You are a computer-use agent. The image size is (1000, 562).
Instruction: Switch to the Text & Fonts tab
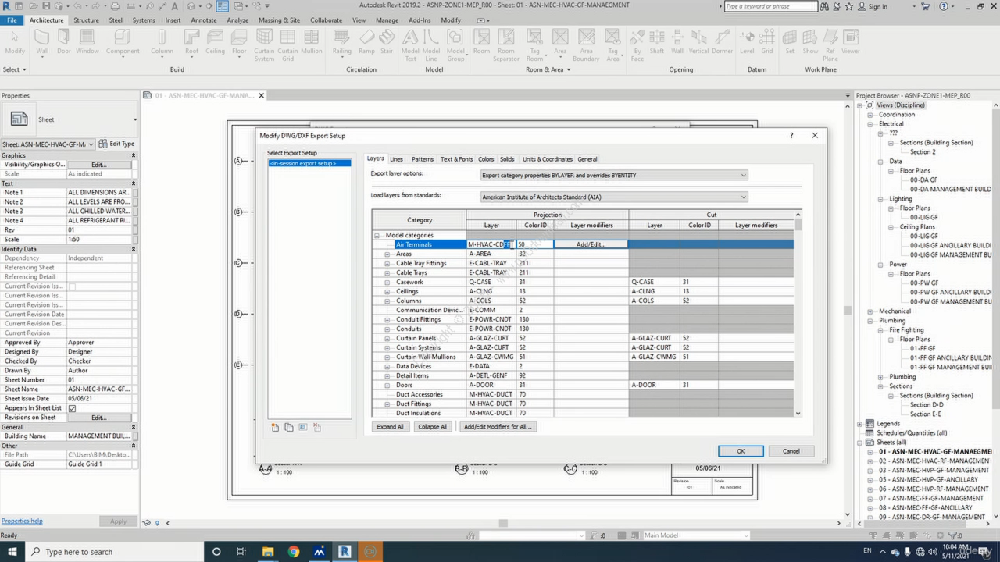[x=456, y=159]
